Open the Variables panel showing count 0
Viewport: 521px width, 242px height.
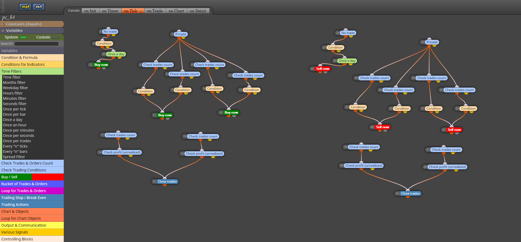coord(32,31)
